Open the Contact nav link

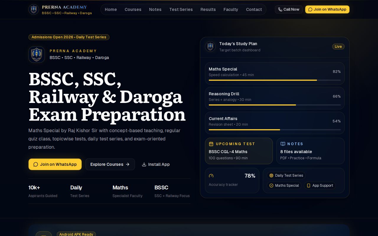coord(254,9)
